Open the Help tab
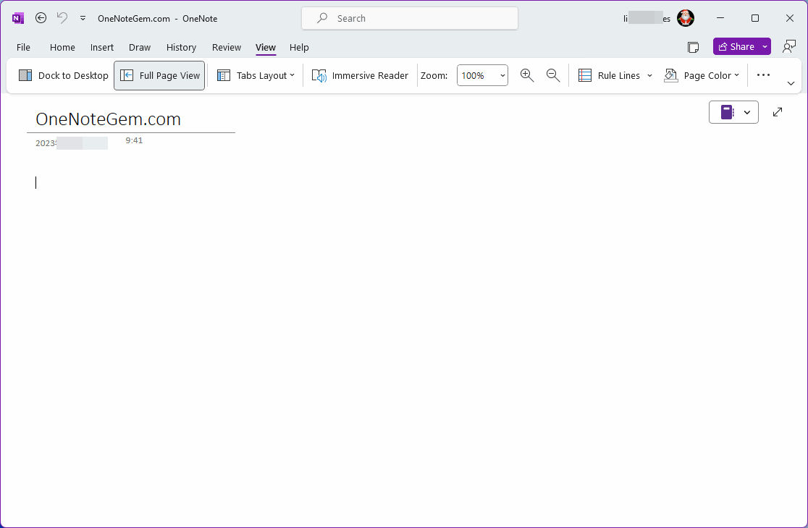 coord(299,47)
